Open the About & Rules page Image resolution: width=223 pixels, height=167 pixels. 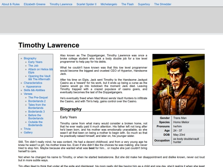[10, 4]
